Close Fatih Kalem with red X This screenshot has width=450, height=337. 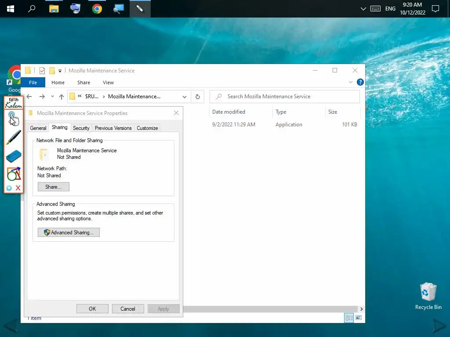tap(18, 188)
